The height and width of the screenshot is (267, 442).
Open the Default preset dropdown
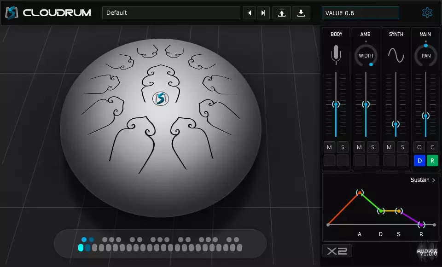tap(171, 13)
